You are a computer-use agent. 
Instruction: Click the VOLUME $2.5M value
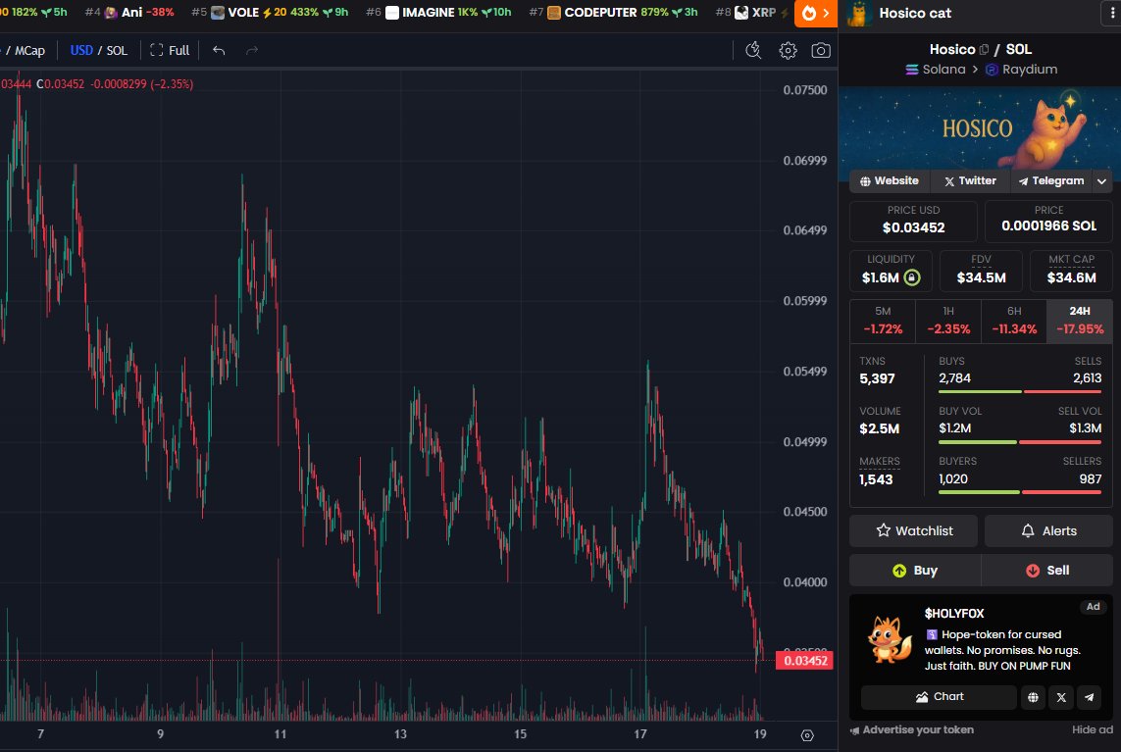pyautogui.click(x=880, y=428)
